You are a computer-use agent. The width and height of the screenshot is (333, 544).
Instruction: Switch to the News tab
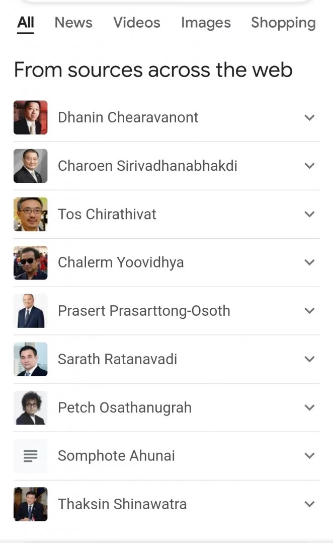(x=73, y=23)
